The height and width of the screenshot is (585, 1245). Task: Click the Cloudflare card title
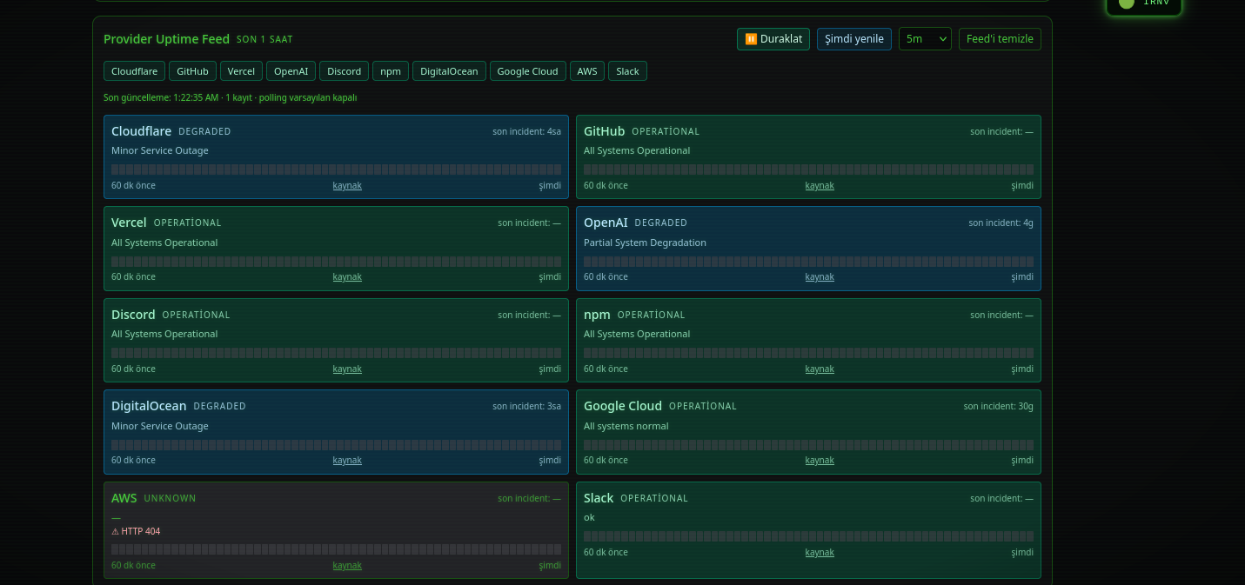tap(141, 131)
